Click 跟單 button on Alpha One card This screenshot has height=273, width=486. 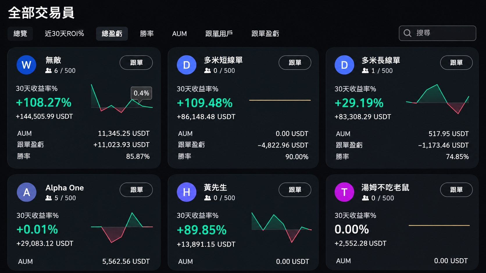point(136,190)
